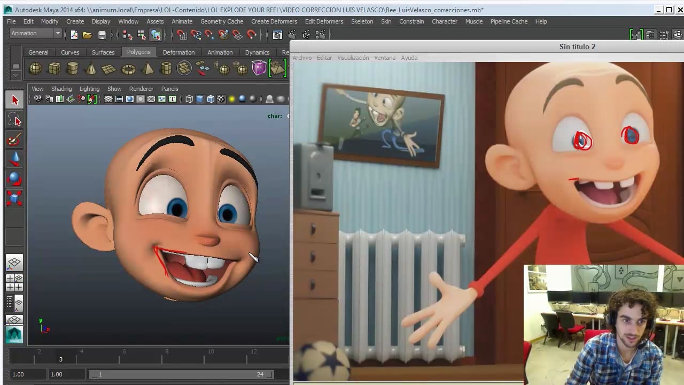
Task: Switch to the Dynamics shelf tab
Action: pos(257,52)
